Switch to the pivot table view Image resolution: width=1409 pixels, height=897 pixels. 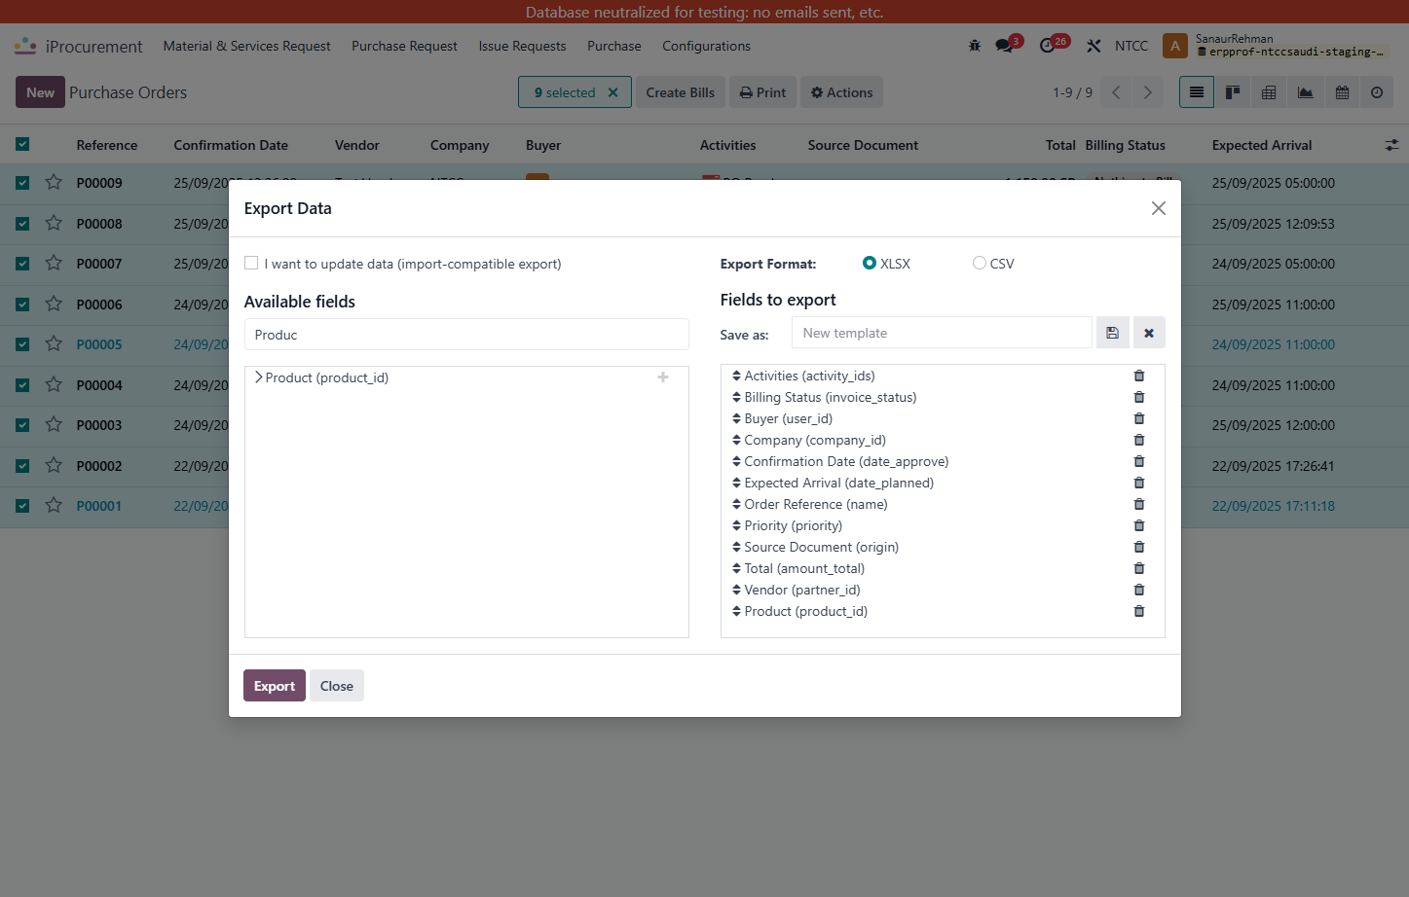[x=1269, y=92]
